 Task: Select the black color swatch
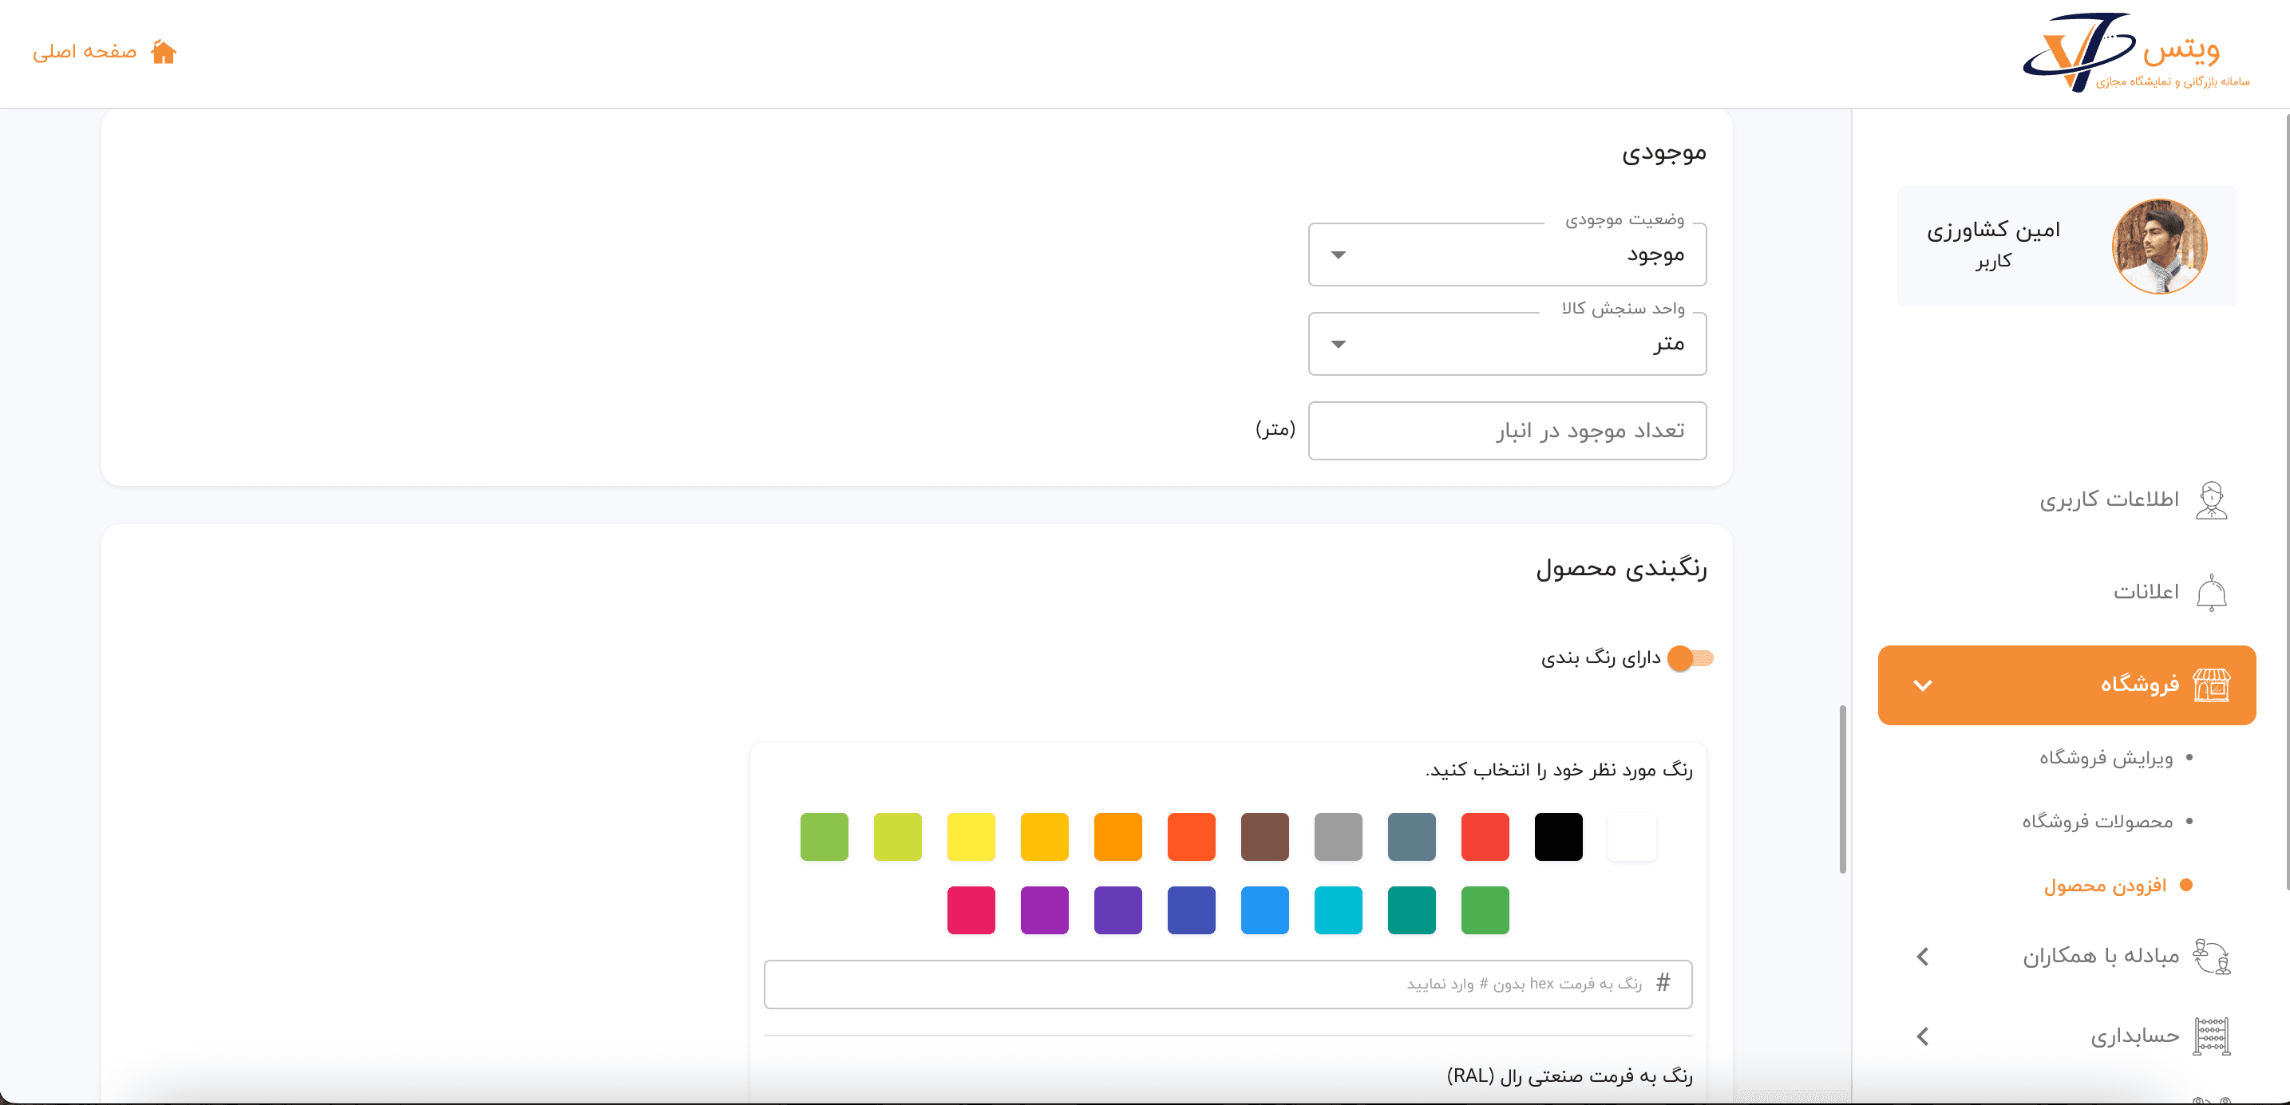(1557, 837)
